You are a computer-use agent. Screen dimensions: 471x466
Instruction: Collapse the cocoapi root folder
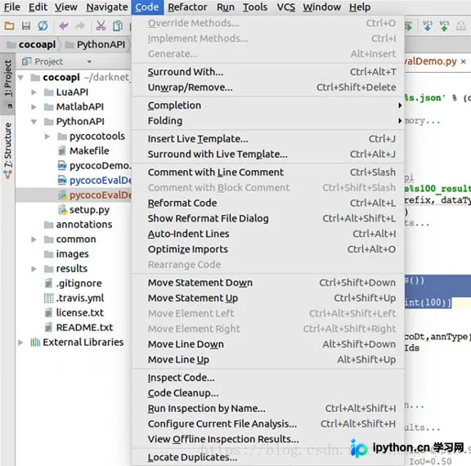[x=20, y=78]
